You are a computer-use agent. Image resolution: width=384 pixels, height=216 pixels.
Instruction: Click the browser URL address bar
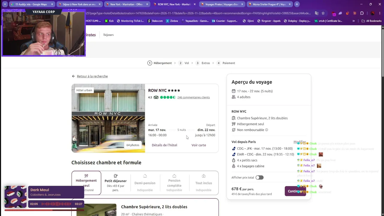[x=199, y=13]
